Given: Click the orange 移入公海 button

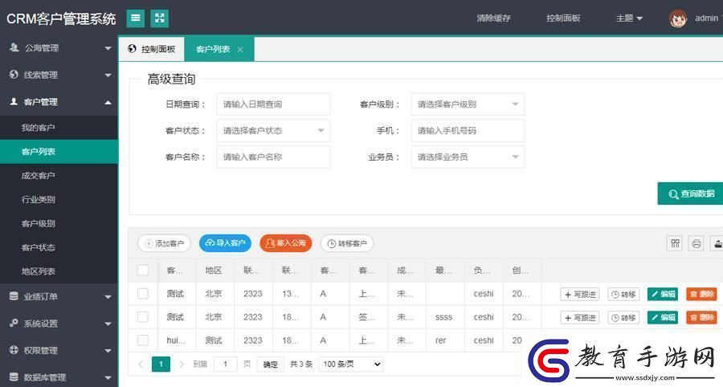Looking at the screenshot, I should [286, 242].
